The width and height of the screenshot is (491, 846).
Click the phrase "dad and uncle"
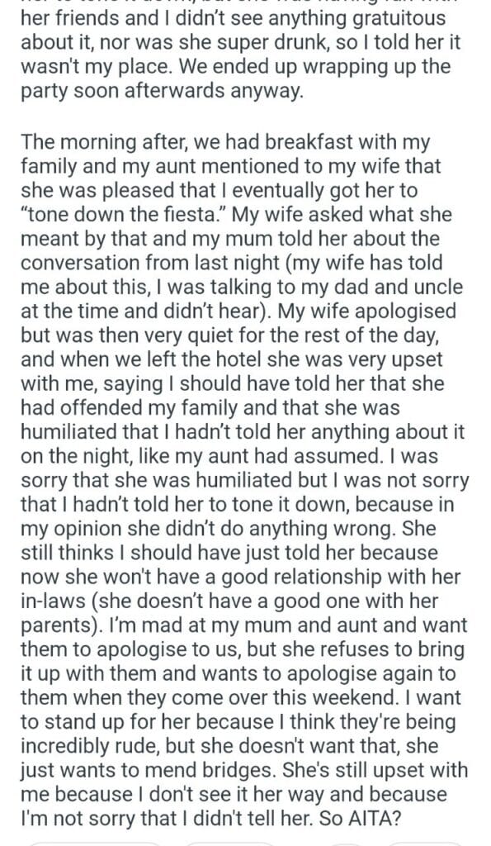point(402,287)
